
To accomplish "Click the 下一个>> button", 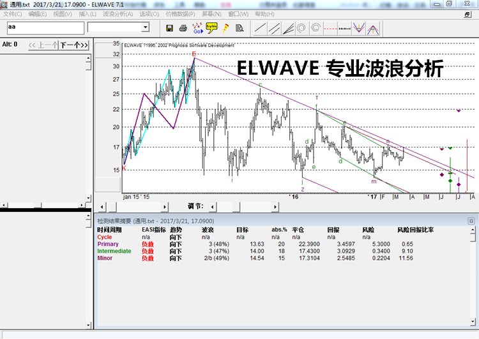I will click(74, 45).
